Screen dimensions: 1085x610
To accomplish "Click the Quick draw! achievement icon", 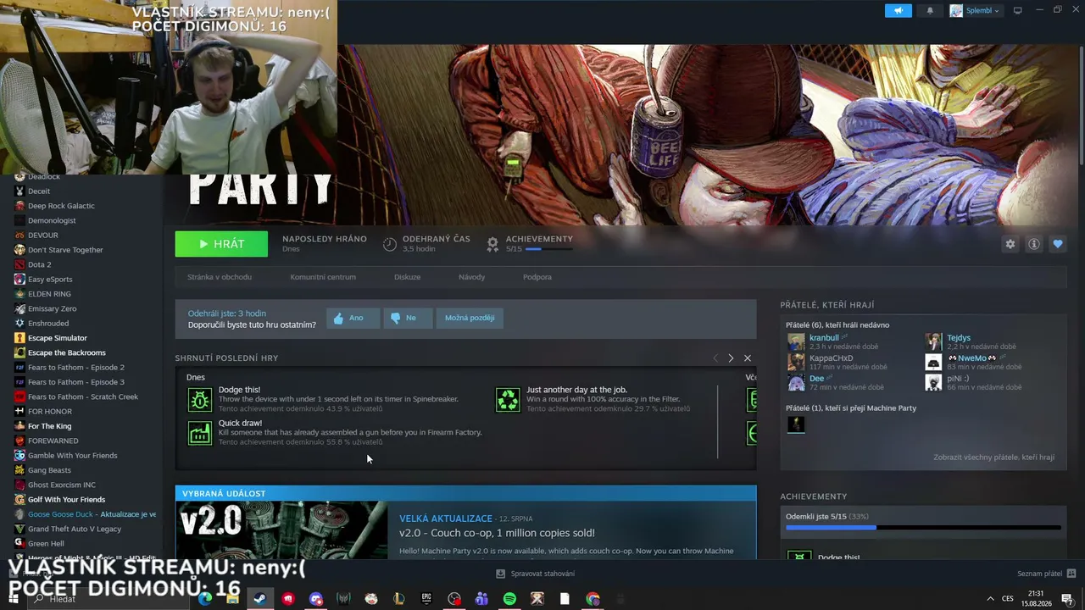I will pos(200,433).
